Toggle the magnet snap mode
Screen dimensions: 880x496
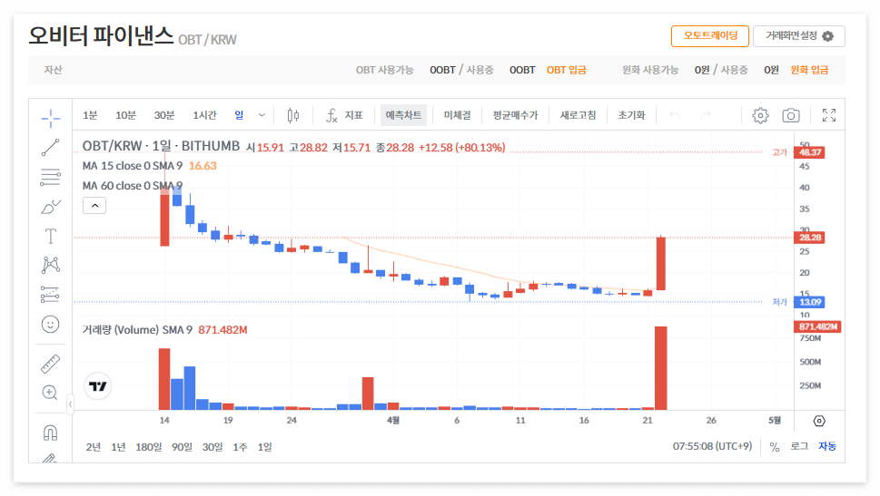51,433
